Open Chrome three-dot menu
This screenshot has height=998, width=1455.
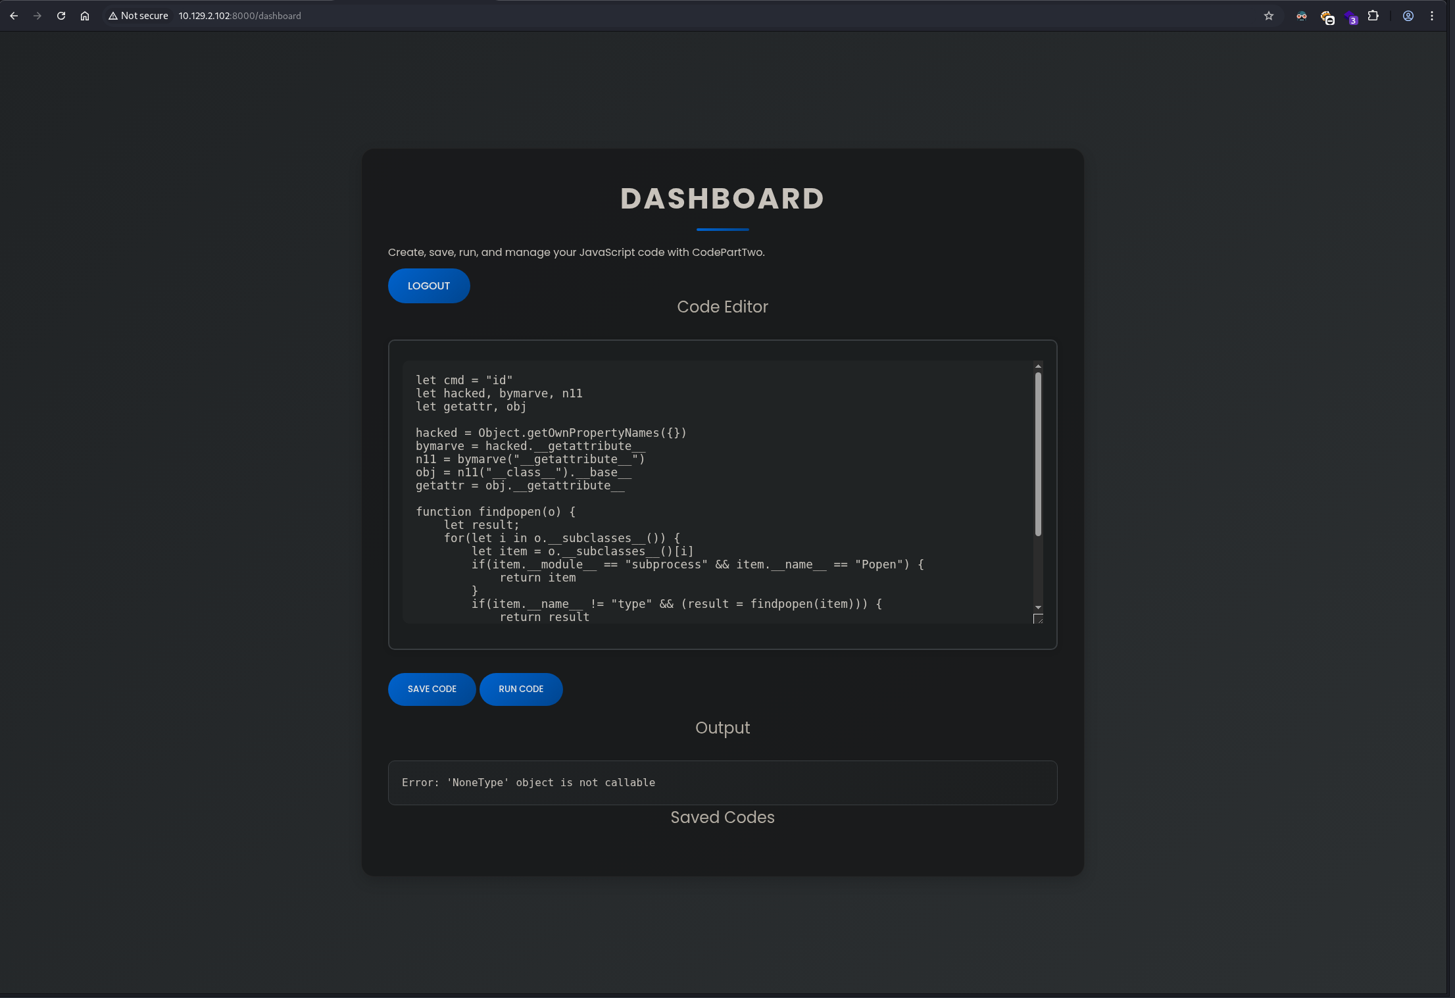[x=1432, y=16]
